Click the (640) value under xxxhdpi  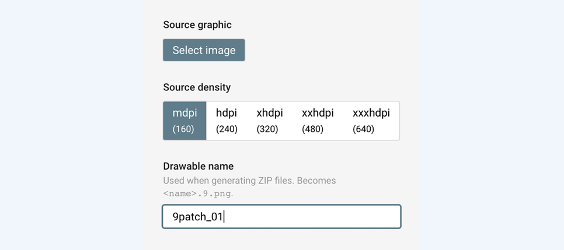[364, 129]
